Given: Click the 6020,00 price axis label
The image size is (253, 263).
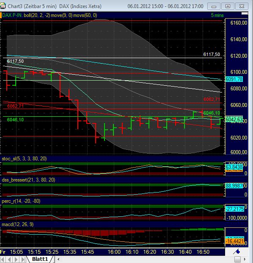Looking at the screenshot, I should coord(239,138).
